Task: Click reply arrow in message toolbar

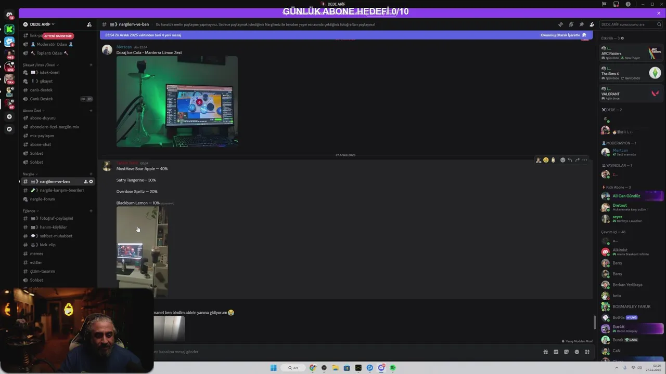Action: click(570, 160)
